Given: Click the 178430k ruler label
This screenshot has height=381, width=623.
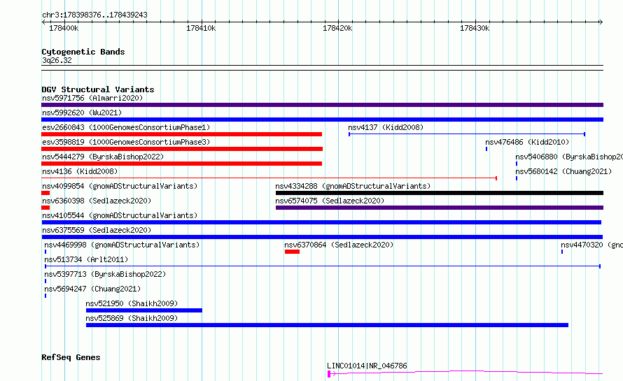Looking at the screenshot, I should click(x=475, y=28).
